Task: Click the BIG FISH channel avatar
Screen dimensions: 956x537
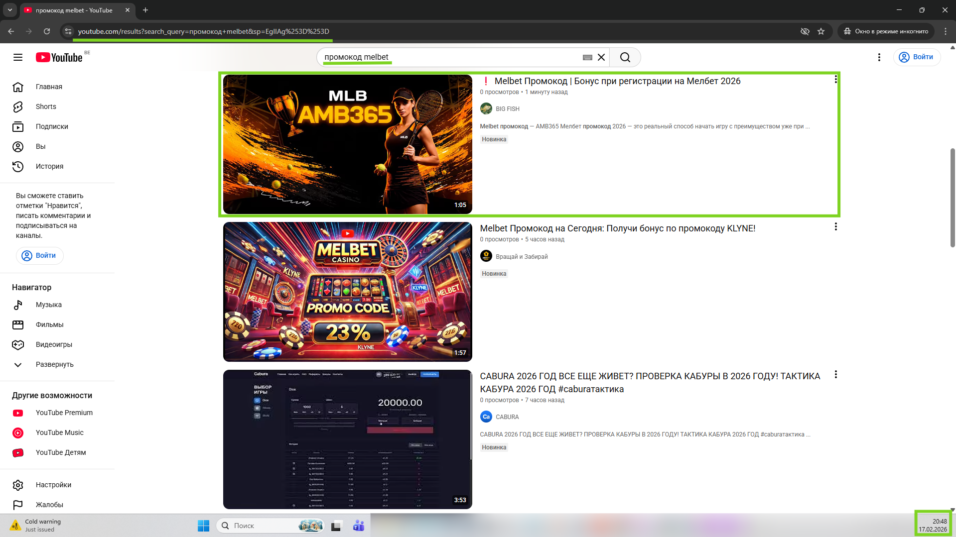Action: click(486, 108)
